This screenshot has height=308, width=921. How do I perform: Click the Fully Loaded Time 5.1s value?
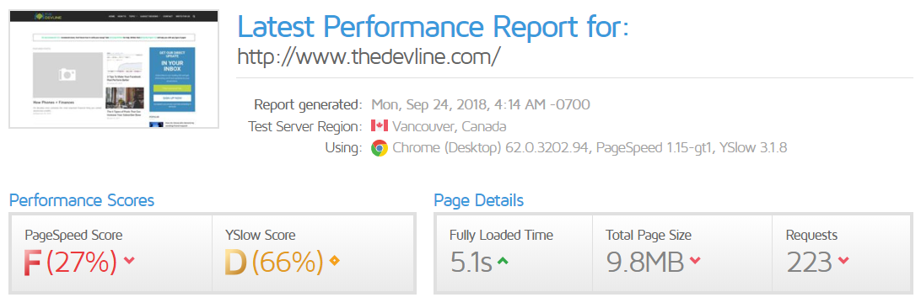pyautogui.click(x=471, y=263)
